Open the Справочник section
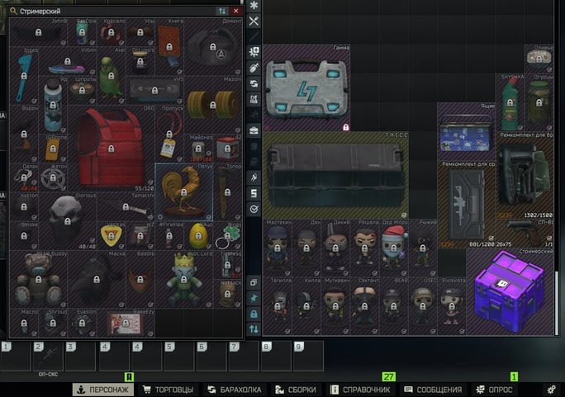The width and height of the screenshot is (565, 397). (x=360, y=389)
